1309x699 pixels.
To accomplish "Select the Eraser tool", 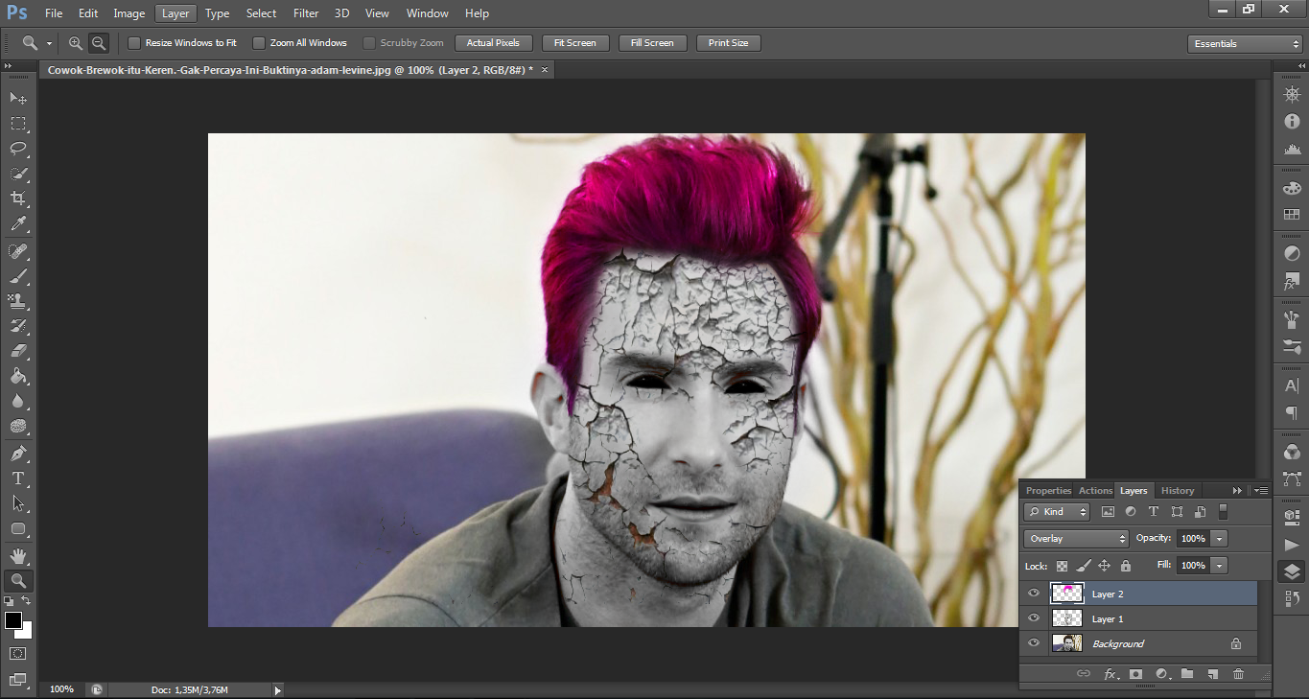I will (x=18, y=351).
